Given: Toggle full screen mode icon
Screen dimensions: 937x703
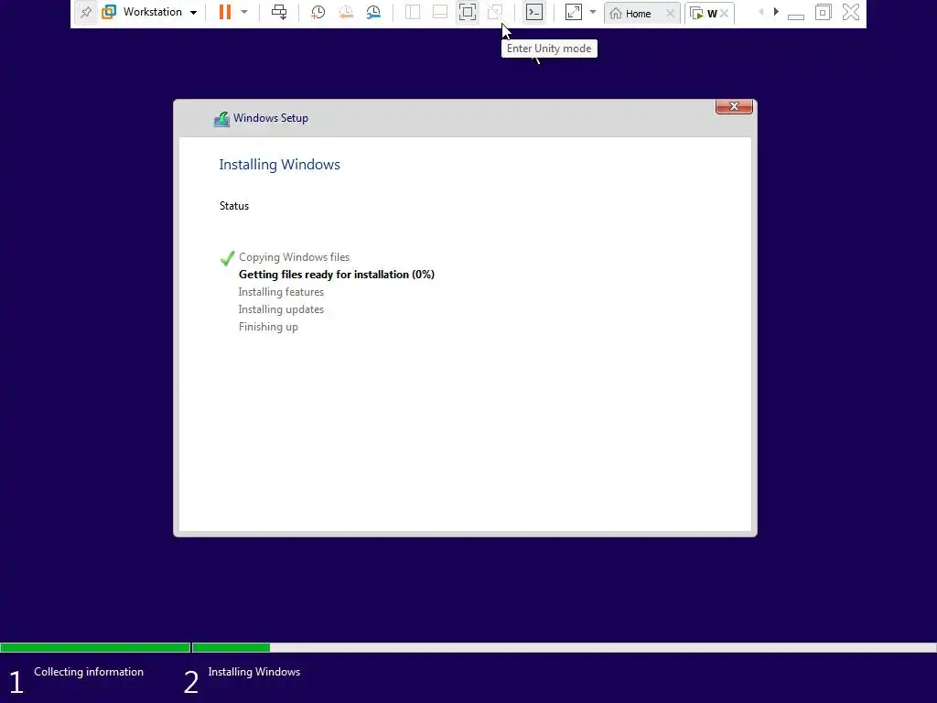Looking at the screenshot, I should click(468, 12).
